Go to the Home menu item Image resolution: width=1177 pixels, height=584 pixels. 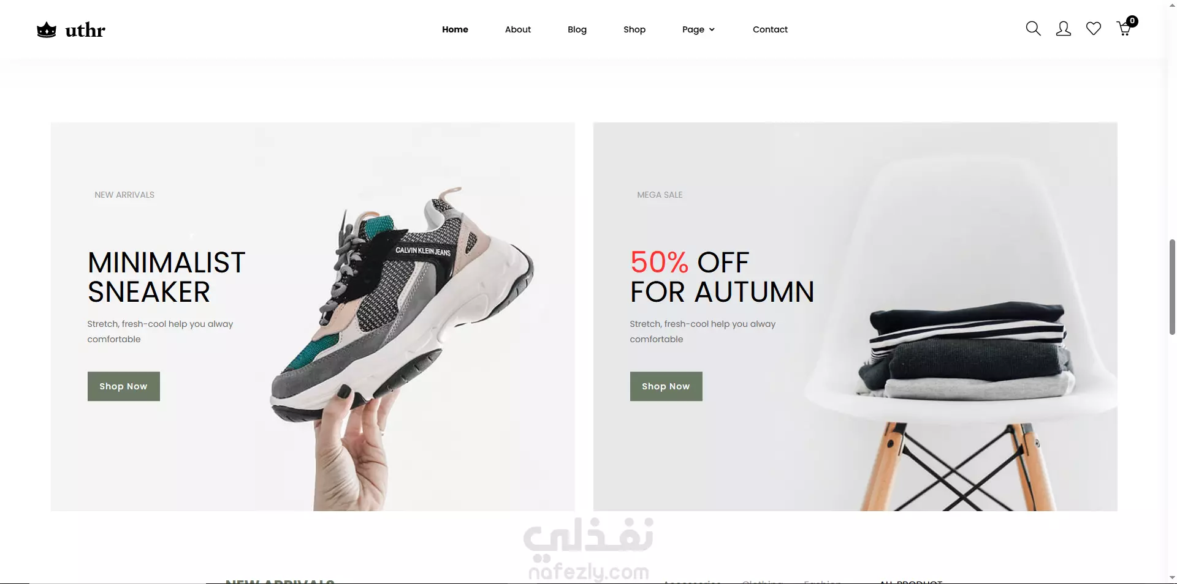[455, 29]
